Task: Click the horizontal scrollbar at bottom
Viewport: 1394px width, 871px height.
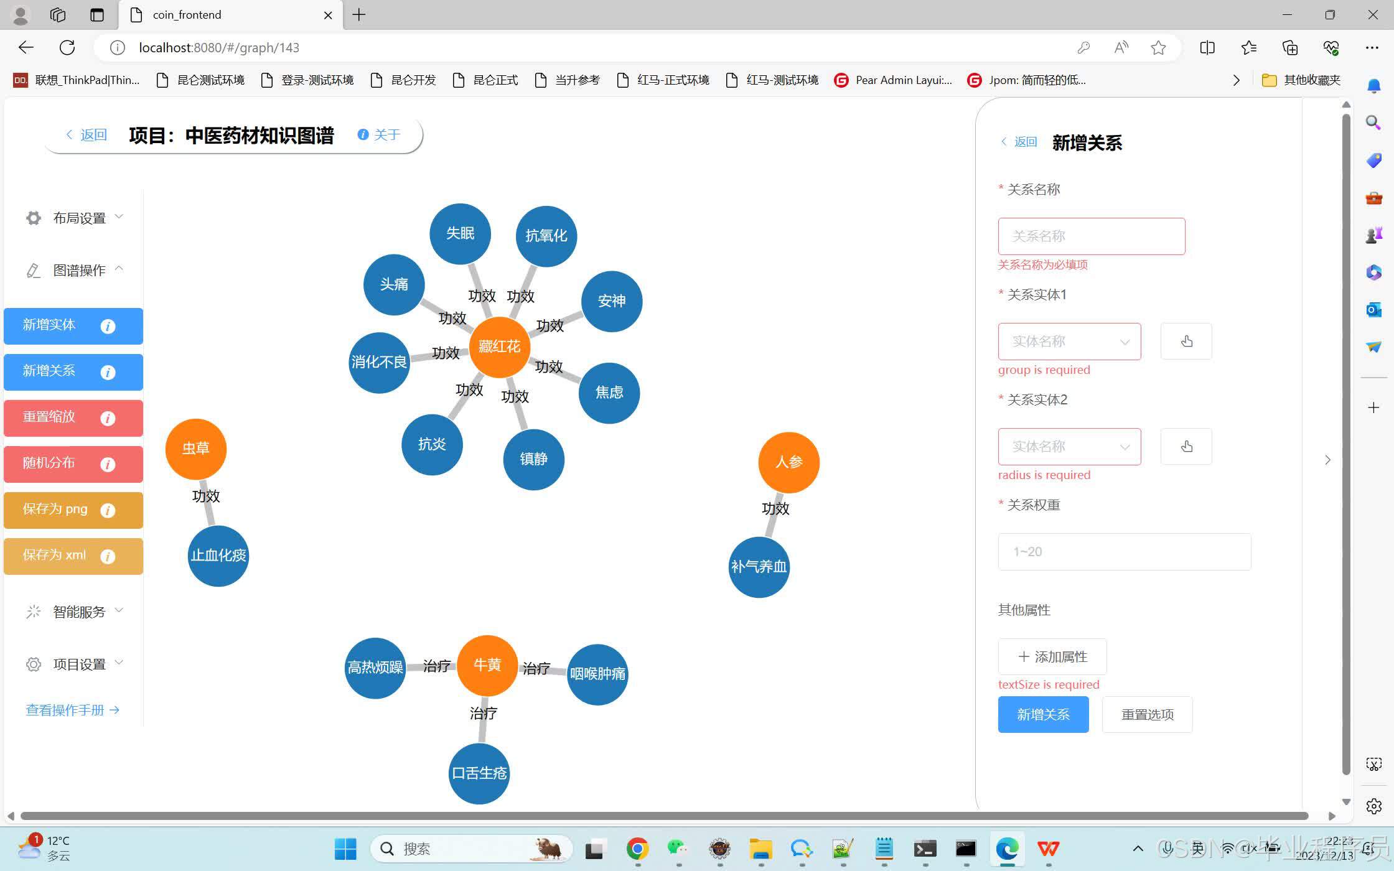Action: (663, 816)
